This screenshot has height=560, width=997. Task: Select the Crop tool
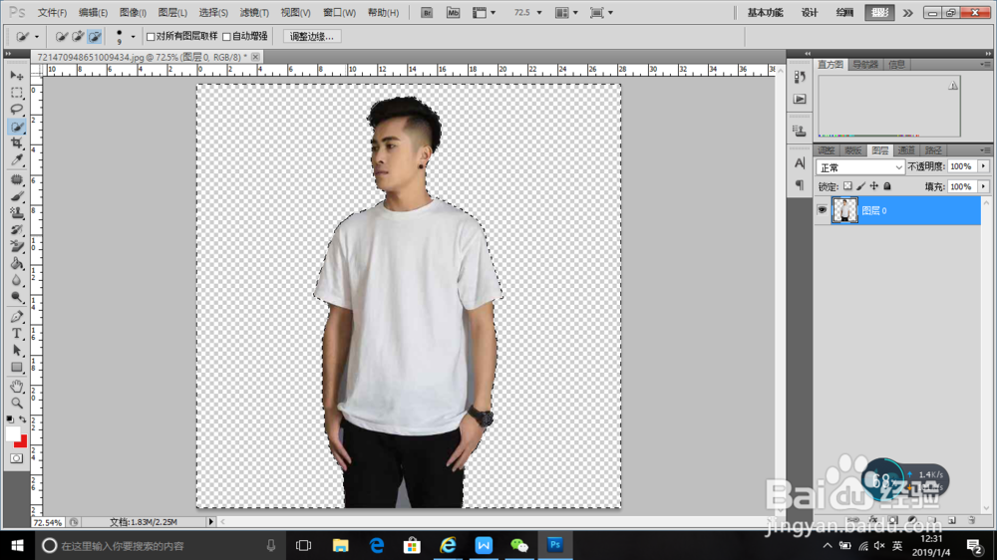(x=17, y=143)
